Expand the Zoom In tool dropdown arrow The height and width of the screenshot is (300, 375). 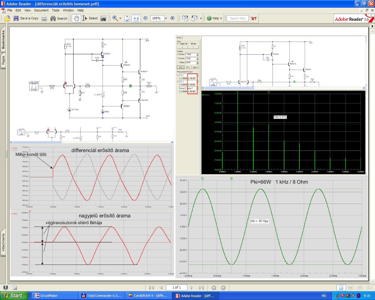pos(120,18)
